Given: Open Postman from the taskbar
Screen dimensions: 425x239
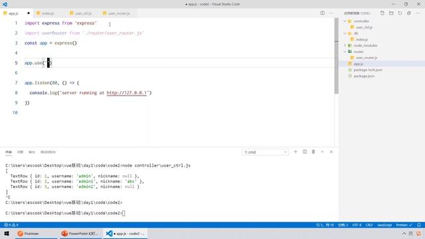Looking at the screenshot, I should click(35, 233).
